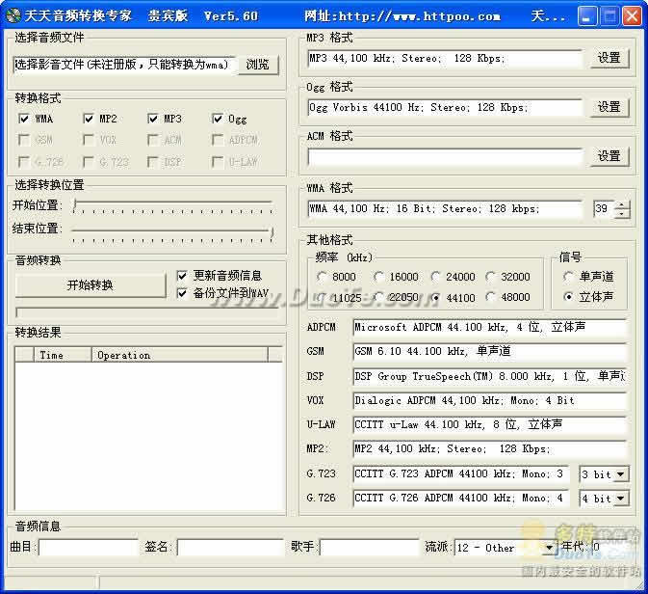Expand the 流派 genre dropdown
648x594 pixels.
pos(549,548)
